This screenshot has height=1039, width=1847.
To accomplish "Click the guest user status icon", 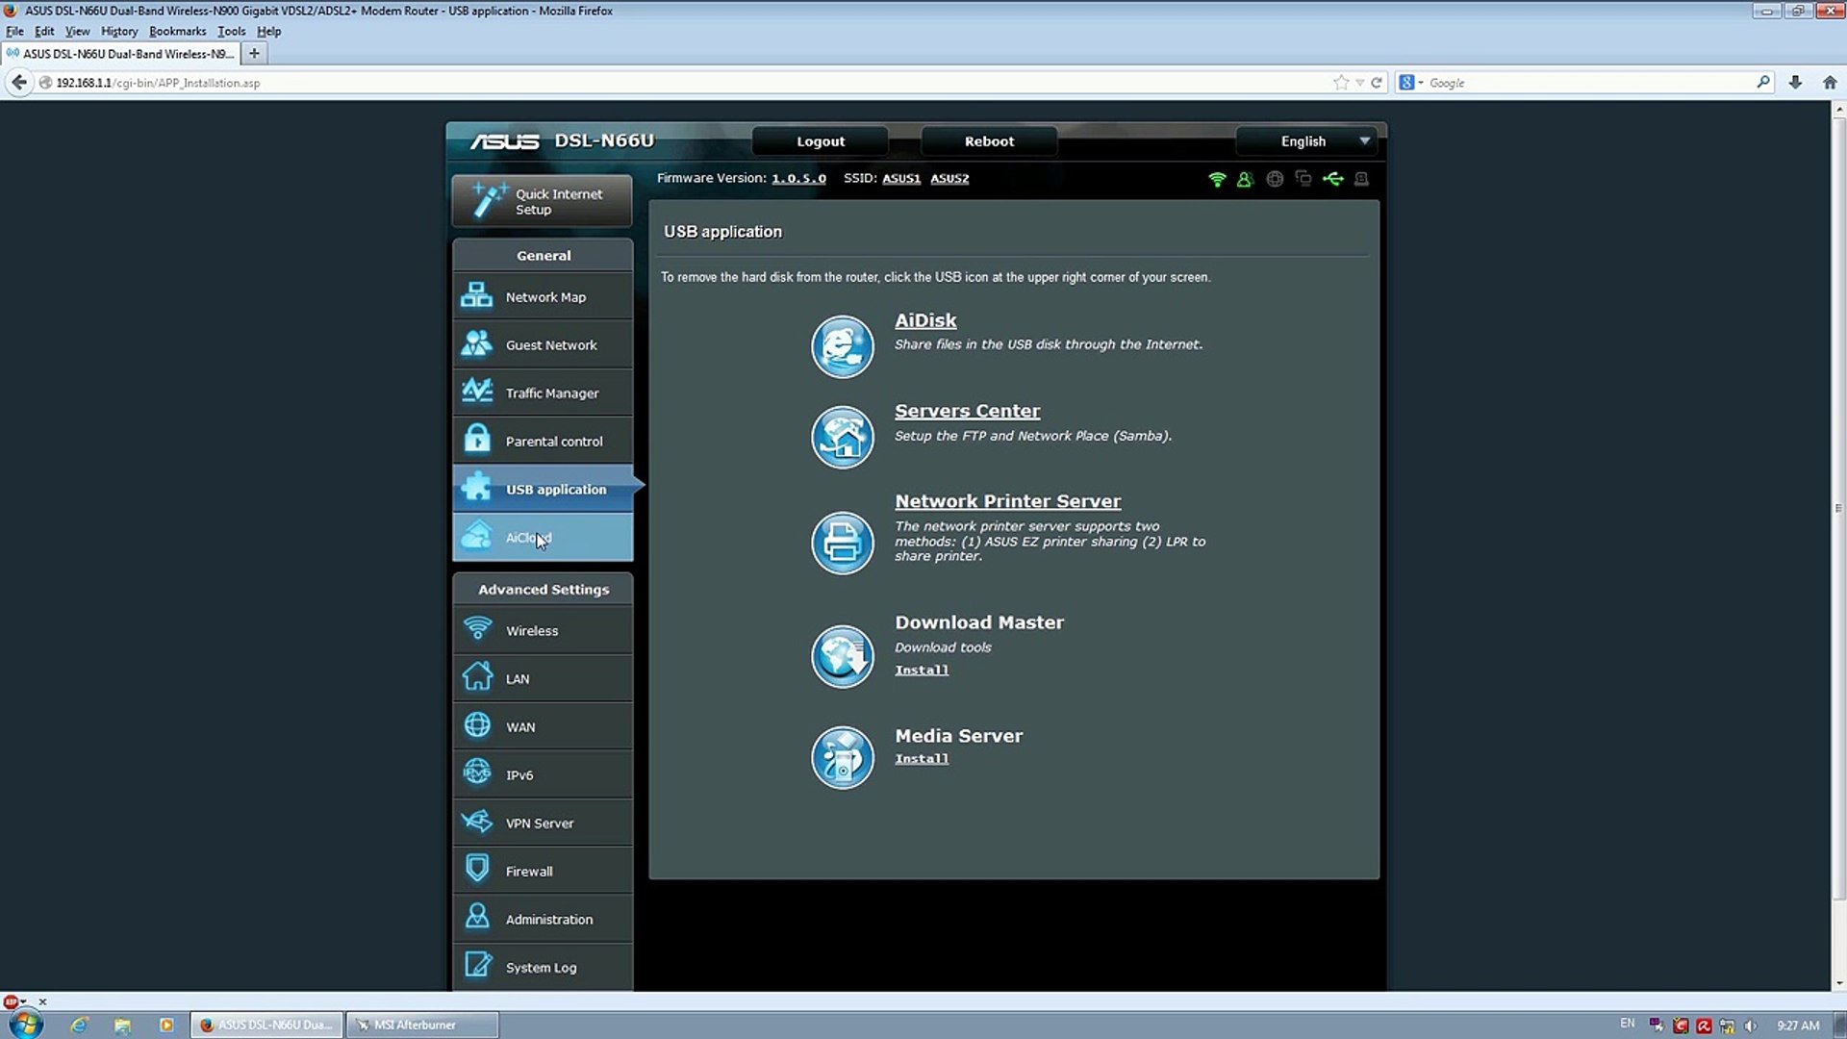I will (x=1245, y=179).
